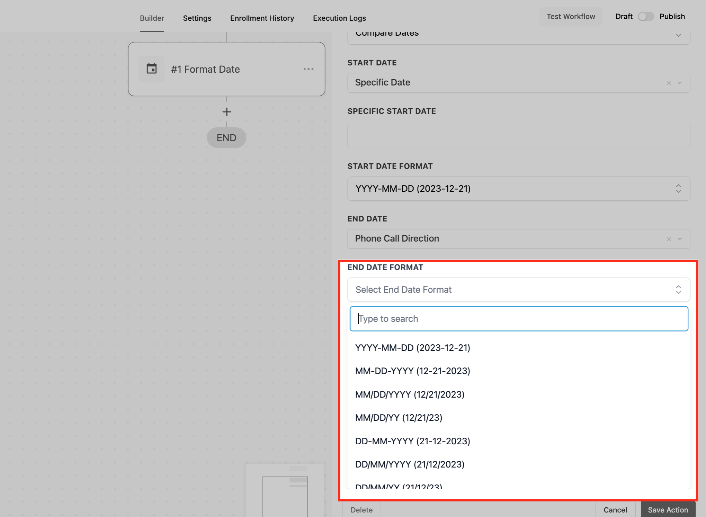The height and width of the screenshot is (517, 706).
Task: Toggle the Draft/Publish switch
Action: [645, 17]
